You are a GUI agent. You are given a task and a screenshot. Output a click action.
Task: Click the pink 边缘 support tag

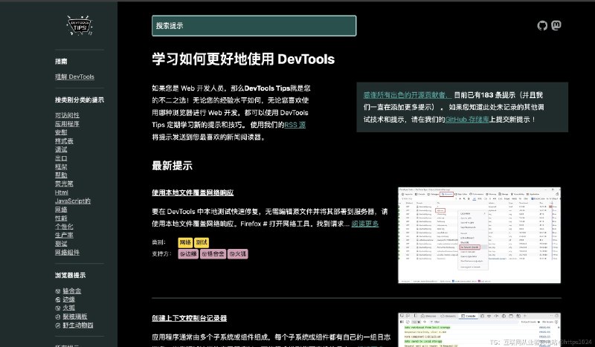point(188,253)
